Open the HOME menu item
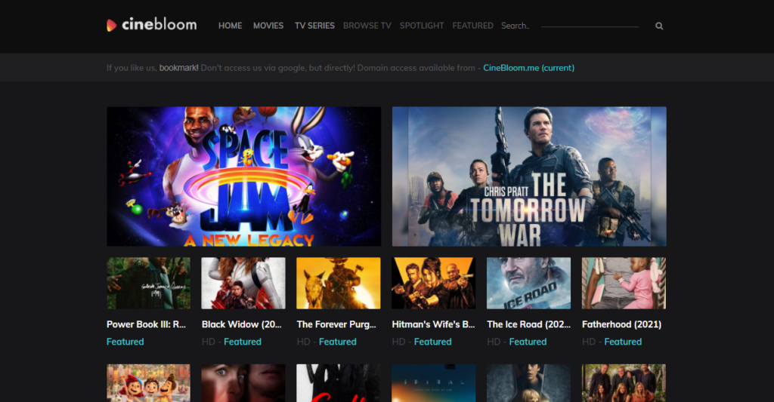 230,26
